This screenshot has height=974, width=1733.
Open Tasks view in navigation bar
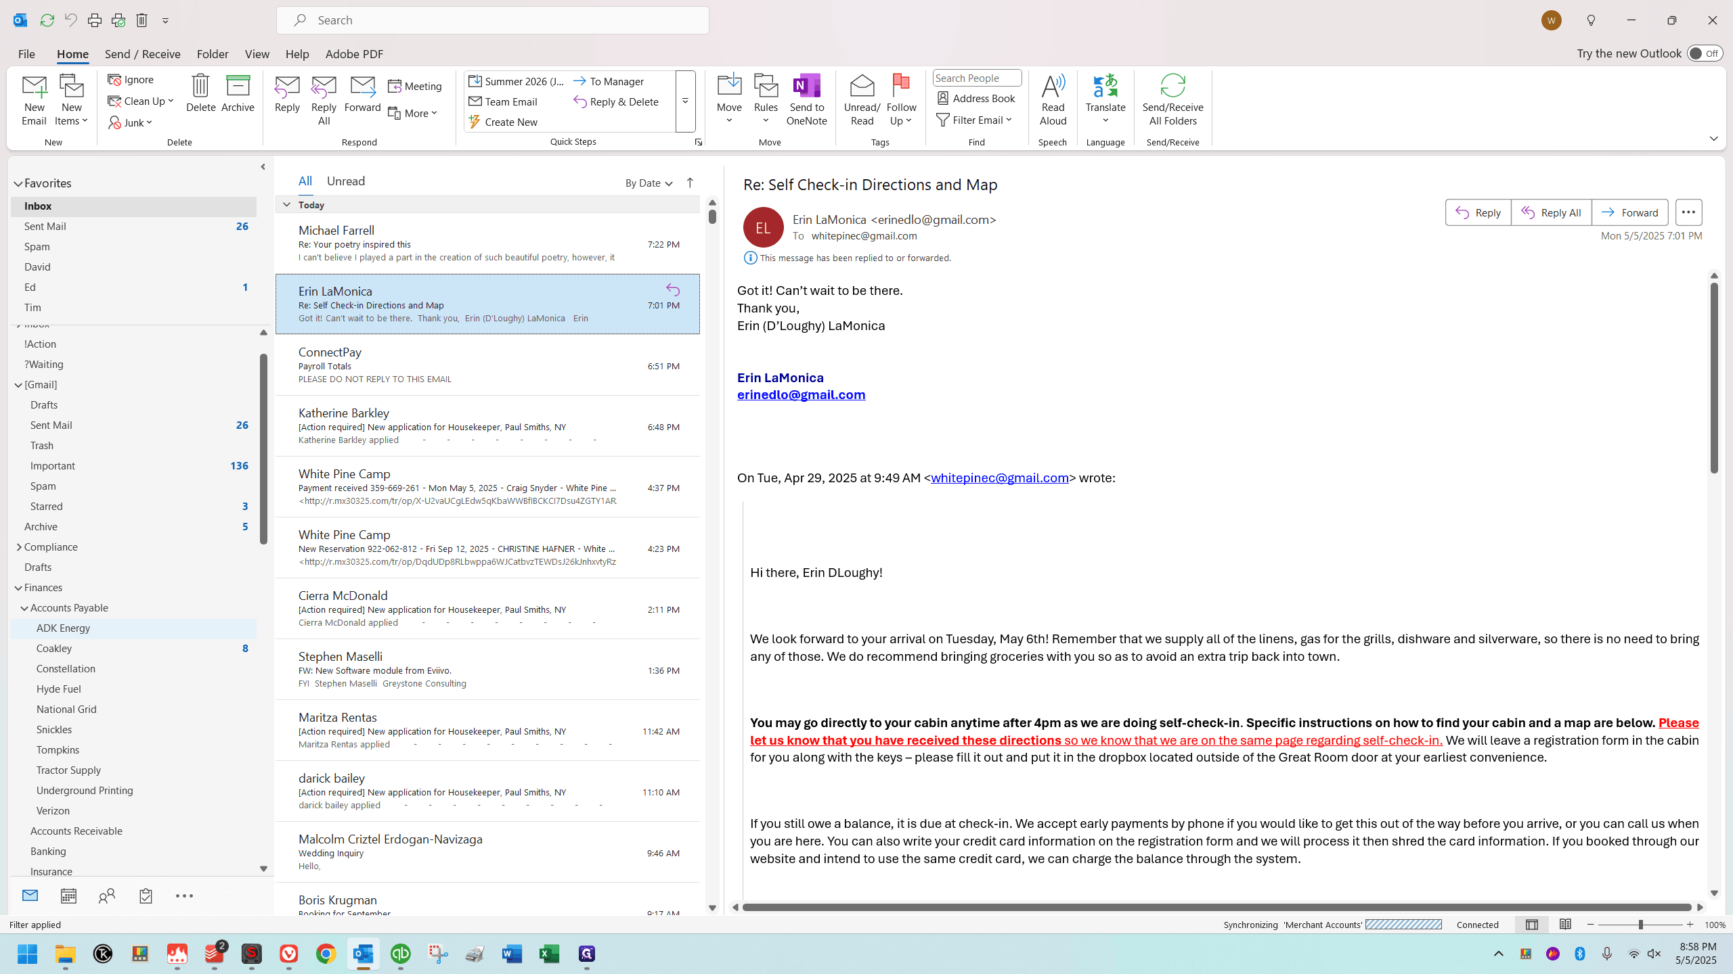(146, 896)
